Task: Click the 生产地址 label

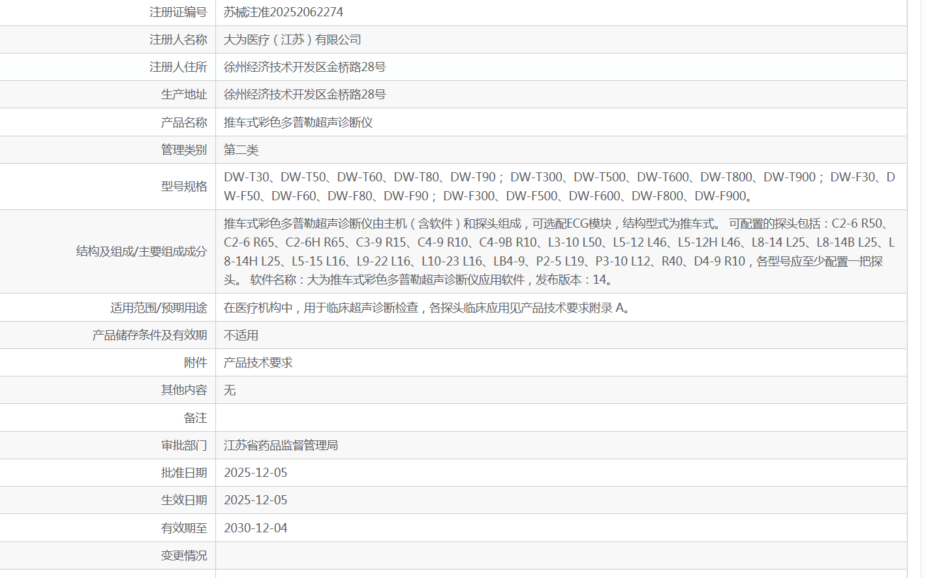Action: 184,95
